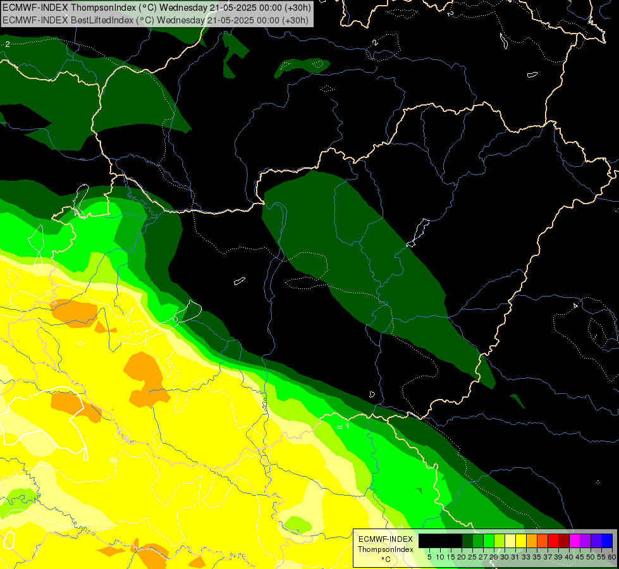The height and width of the screenshot is (569, 619).
Task: Click the legend's ECMWF-INDEX label
Action: pos(385,539)
